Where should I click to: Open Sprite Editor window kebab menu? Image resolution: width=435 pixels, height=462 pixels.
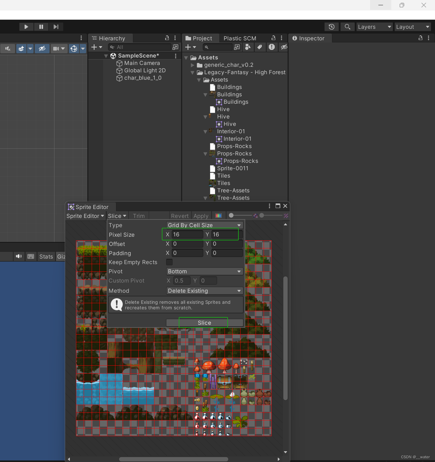pyautogui.click(x=269, y=206)
